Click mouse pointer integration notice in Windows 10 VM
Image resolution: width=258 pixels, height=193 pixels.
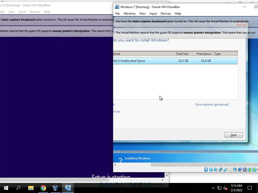(56, 31)
